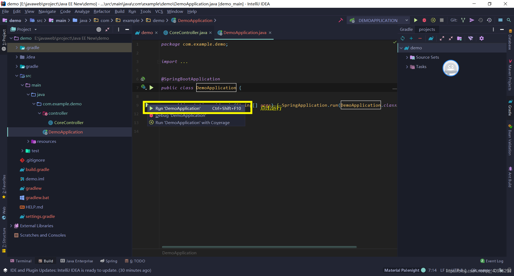Click scroll-from-source target icon in Project panel
514x276 pixels.
point(99,29)
